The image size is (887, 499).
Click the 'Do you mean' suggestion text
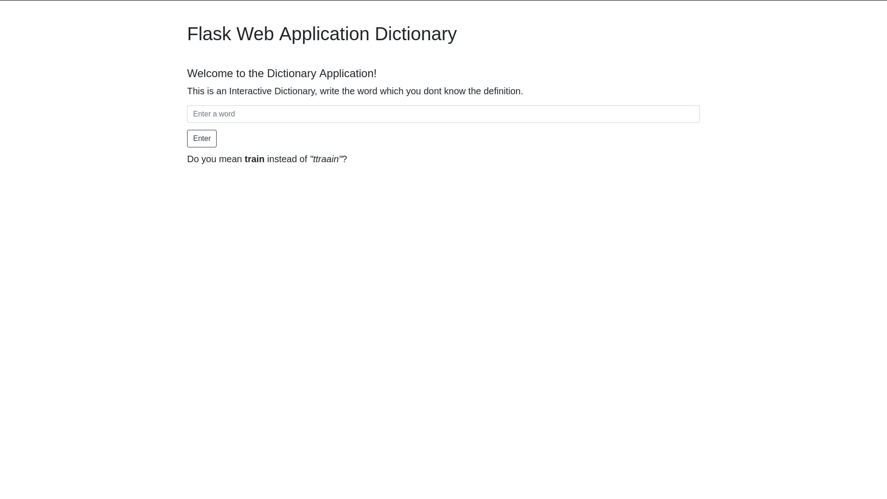(214, 159)
